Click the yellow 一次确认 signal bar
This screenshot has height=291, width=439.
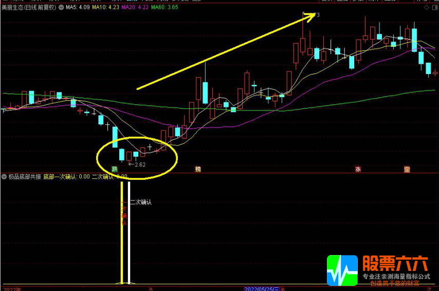point(122,233)
